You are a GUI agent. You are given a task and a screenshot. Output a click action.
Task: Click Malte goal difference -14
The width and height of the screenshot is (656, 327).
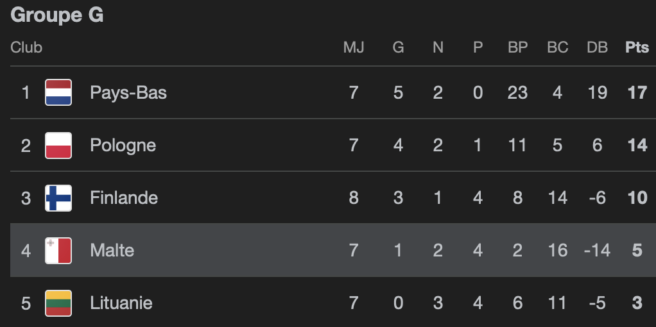[597, 250]
